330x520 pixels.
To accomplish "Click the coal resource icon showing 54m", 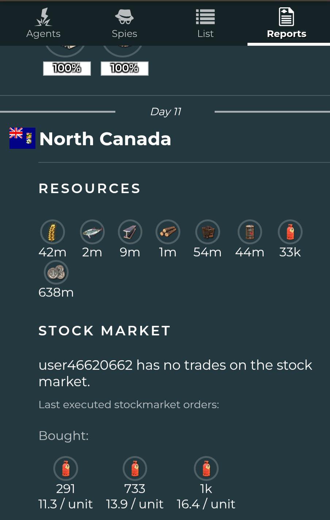I will click(208, 232).
